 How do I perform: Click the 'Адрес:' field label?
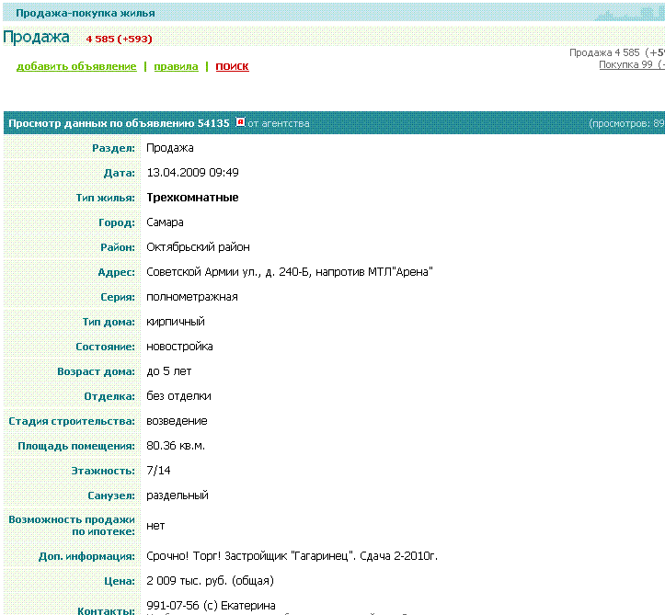coord(117,272)
